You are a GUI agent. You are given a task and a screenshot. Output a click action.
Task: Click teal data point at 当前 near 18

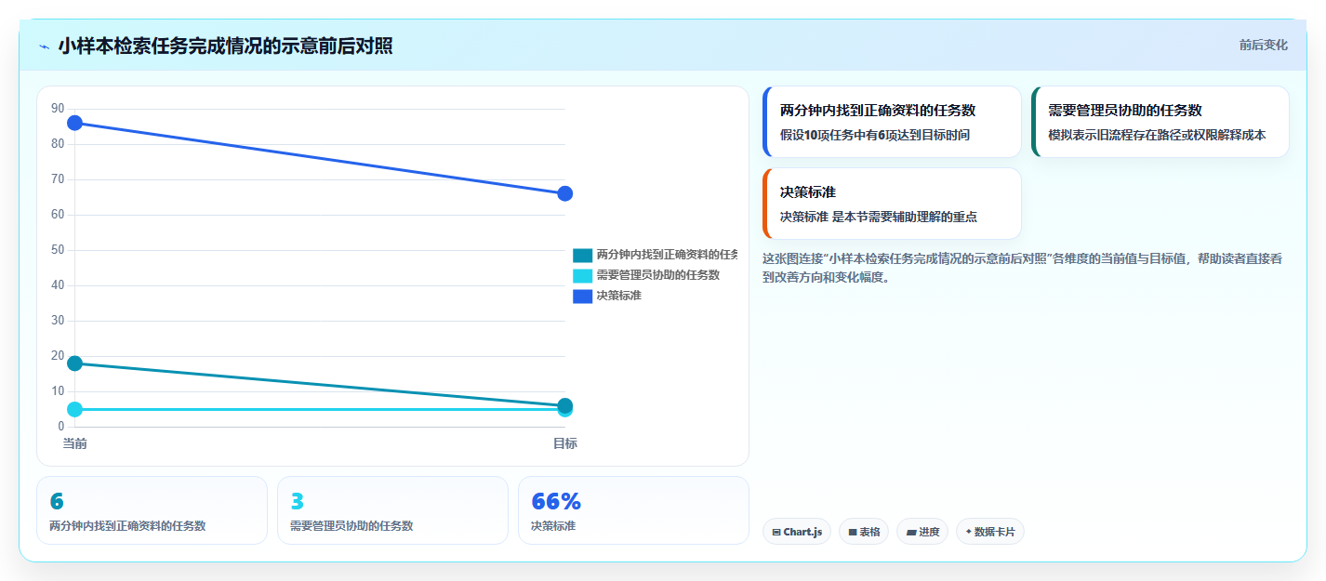coord(74,363)
